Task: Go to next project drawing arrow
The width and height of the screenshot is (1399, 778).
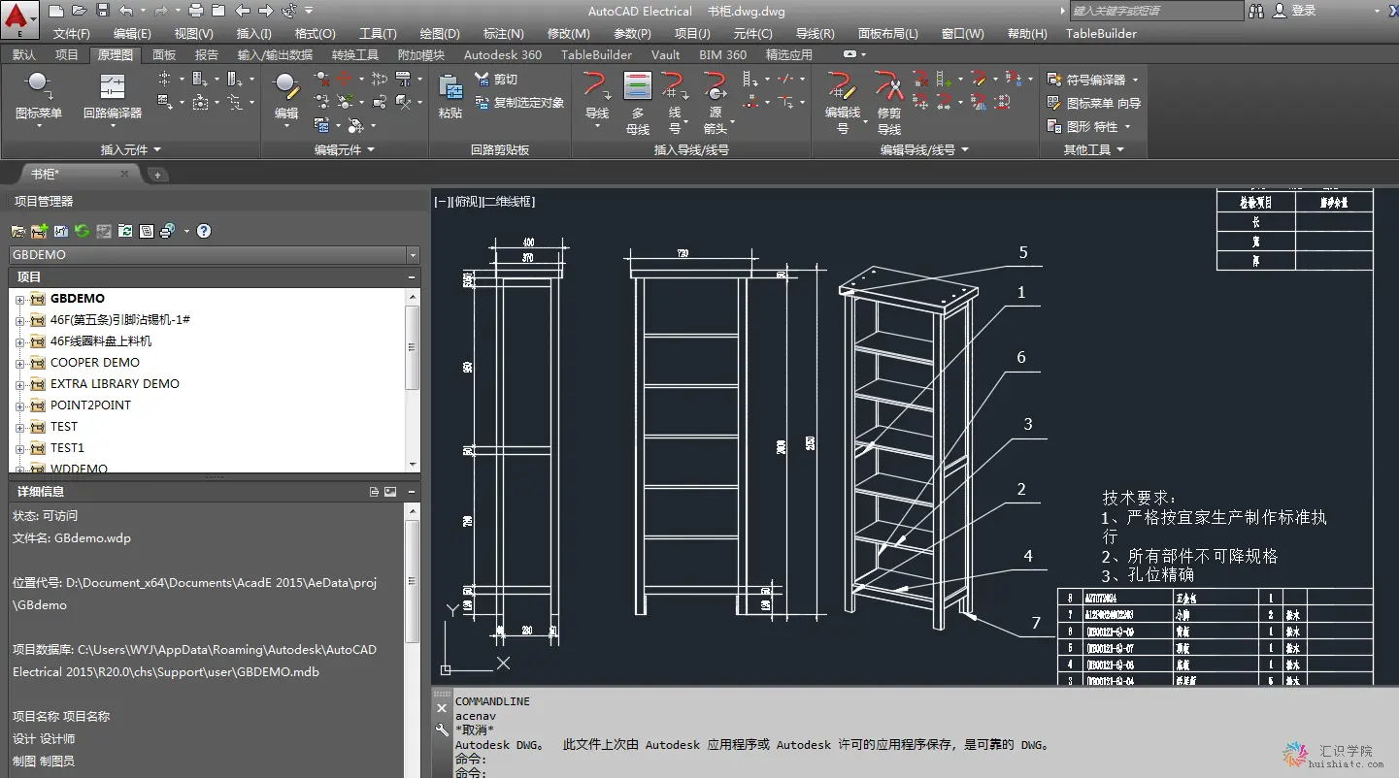Action: 265,11
